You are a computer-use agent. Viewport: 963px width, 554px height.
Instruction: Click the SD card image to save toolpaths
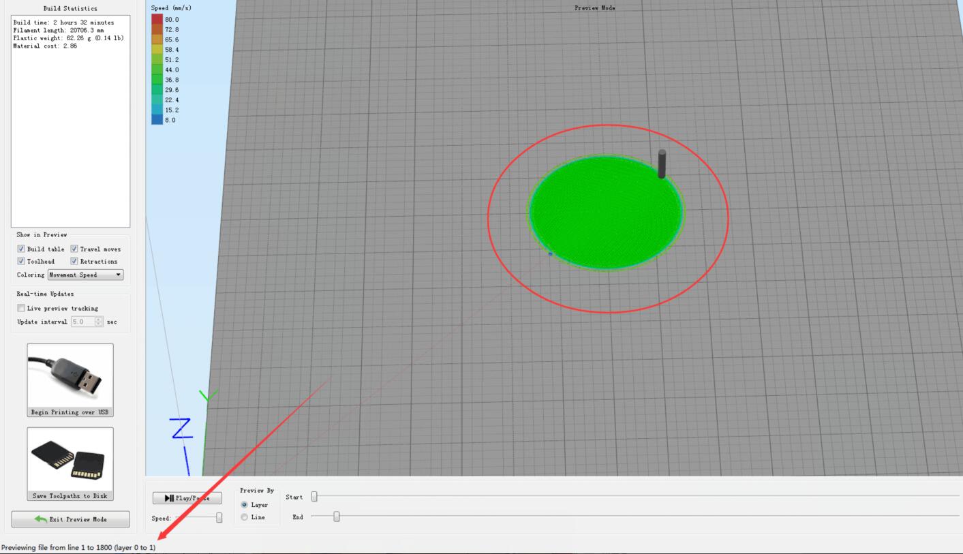pos(70,458)
